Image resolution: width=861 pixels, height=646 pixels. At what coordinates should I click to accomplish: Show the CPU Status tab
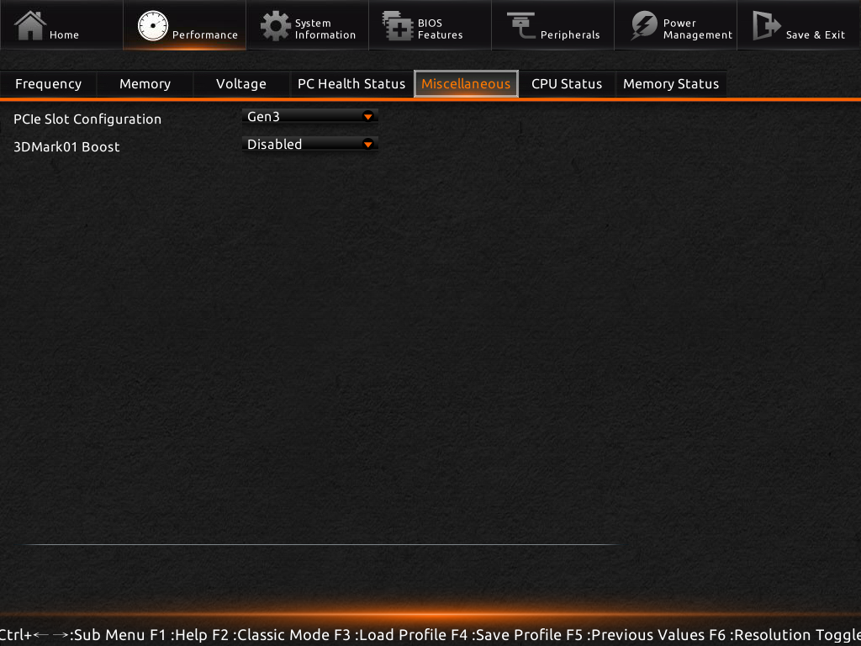pos(567,84)
